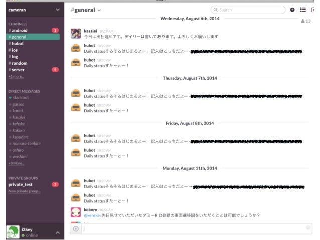Click the online status text under i2key

click(32, 235)
